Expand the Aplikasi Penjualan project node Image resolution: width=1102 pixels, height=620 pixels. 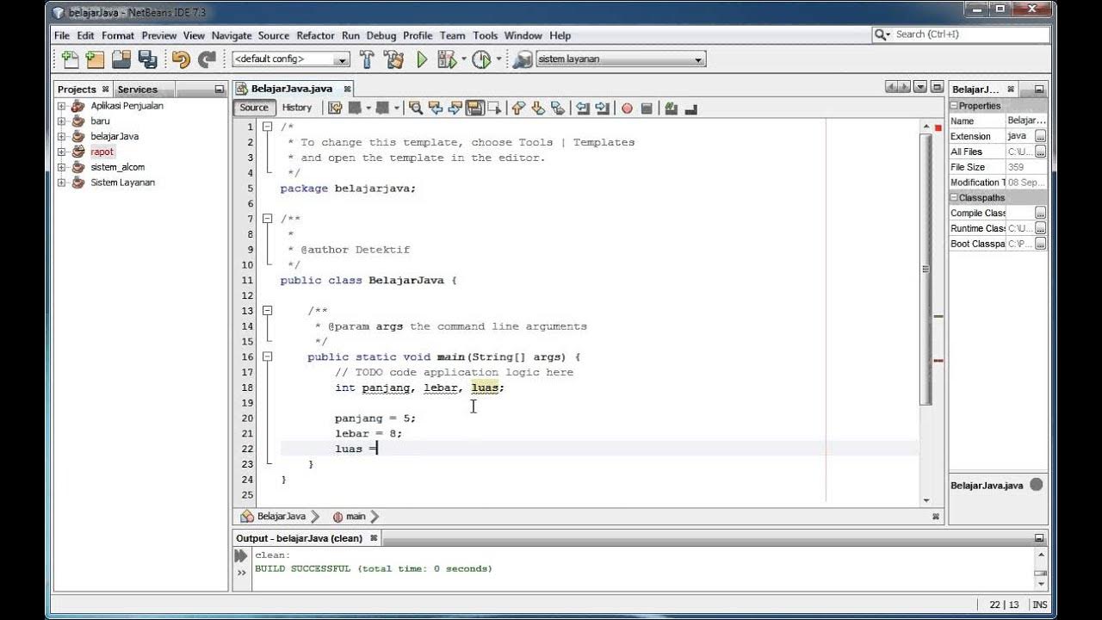click(x=61, y=106)
